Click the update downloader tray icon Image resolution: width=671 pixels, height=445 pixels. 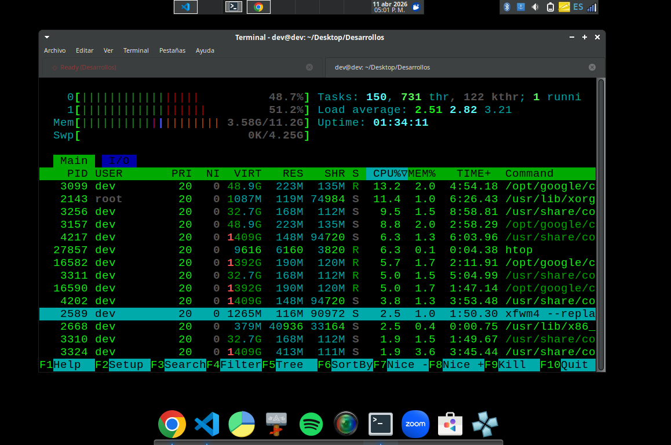(521, 7)
